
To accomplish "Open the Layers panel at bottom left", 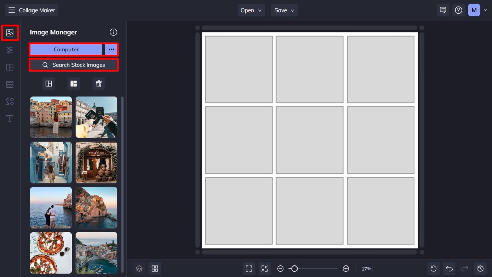I will point(139,268).
